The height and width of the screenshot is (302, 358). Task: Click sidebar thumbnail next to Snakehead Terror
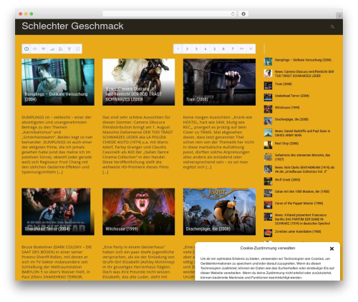[x=268, y=97]
